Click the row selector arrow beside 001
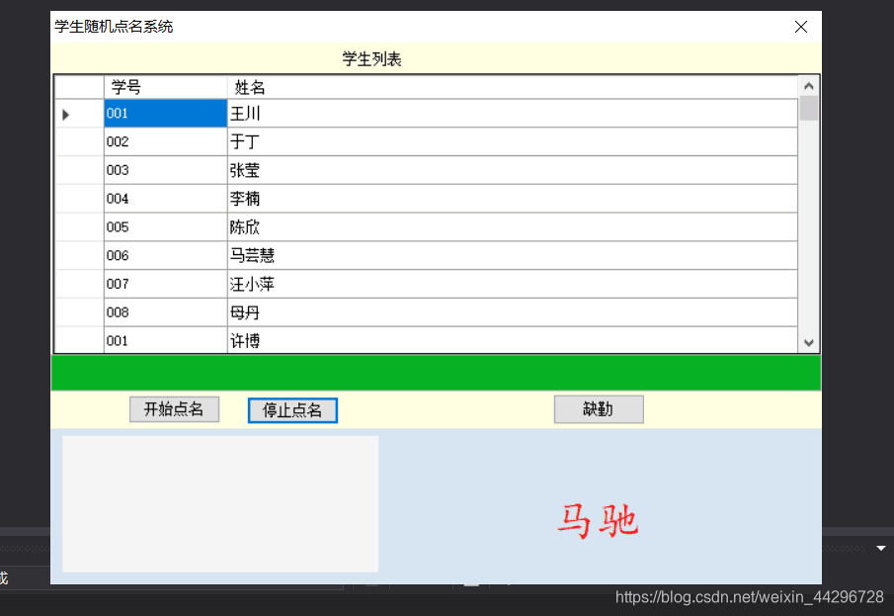894x616 pixels. pos(65,113)
